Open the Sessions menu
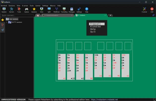The image size is (156, 101). click(12, 6)
